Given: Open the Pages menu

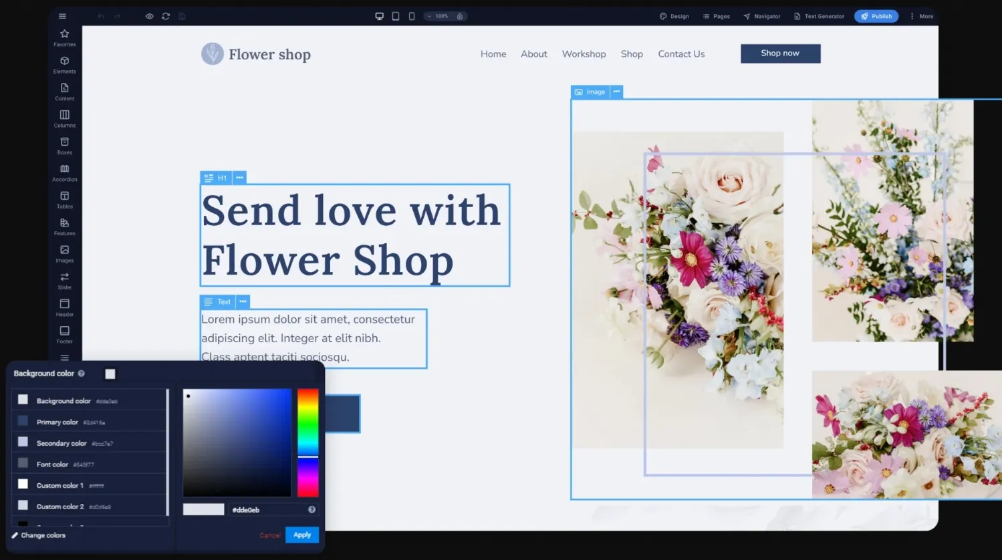Looking at the screenshot, I should (716, 16).
